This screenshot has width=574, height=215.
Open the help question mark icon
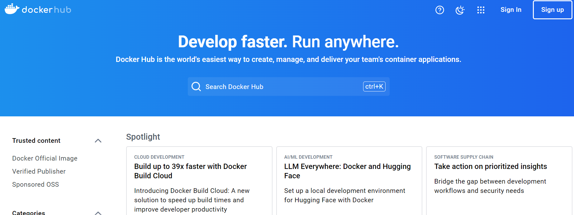439,10
